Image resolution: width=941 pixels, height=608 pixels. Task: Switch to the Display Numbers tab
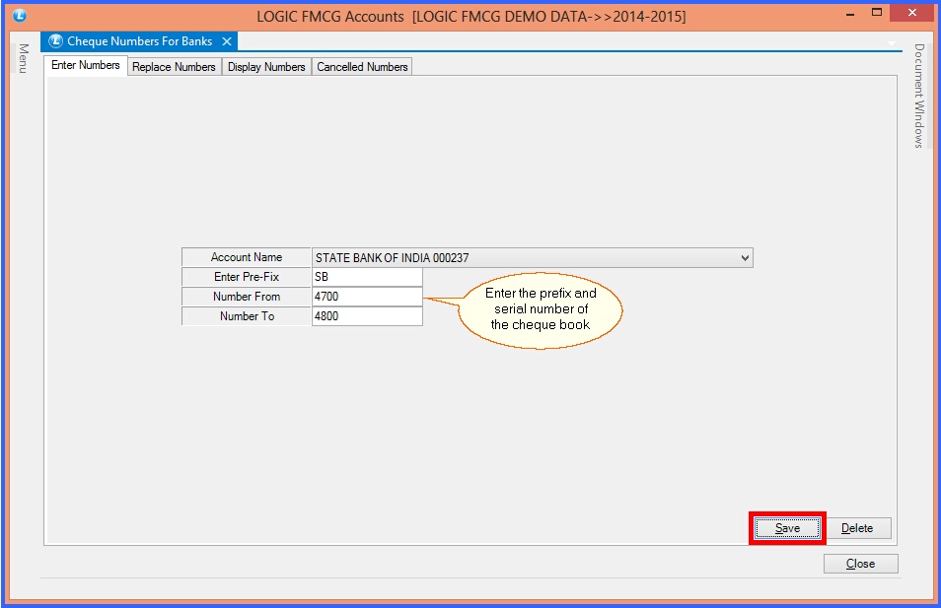(266, 67)
